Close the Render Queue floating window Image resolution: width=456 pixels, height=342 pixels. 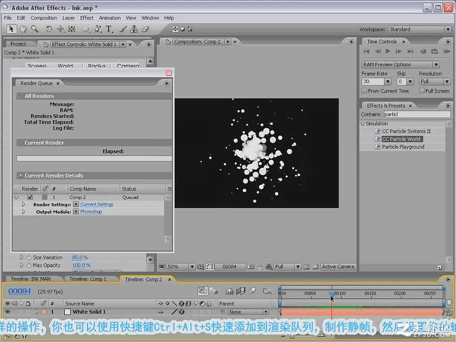click(169, 73)
